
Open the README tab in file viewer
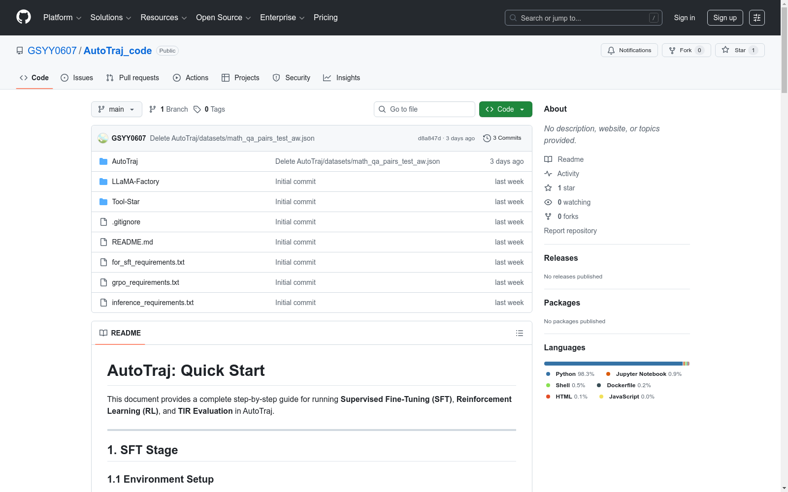click(120, 333)
